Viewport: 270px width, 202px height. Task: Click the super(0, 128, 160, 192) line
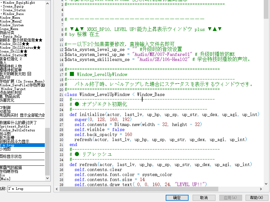103,120
